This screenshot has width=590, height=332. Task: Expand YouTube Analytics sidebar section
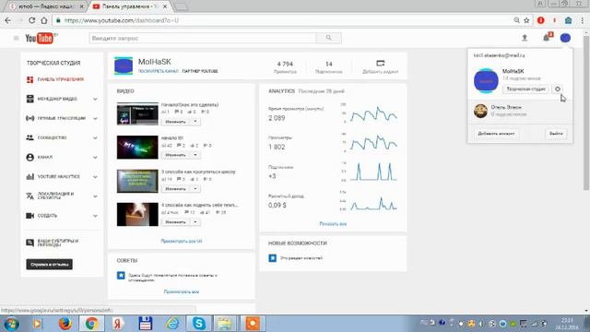click(95, 177)
